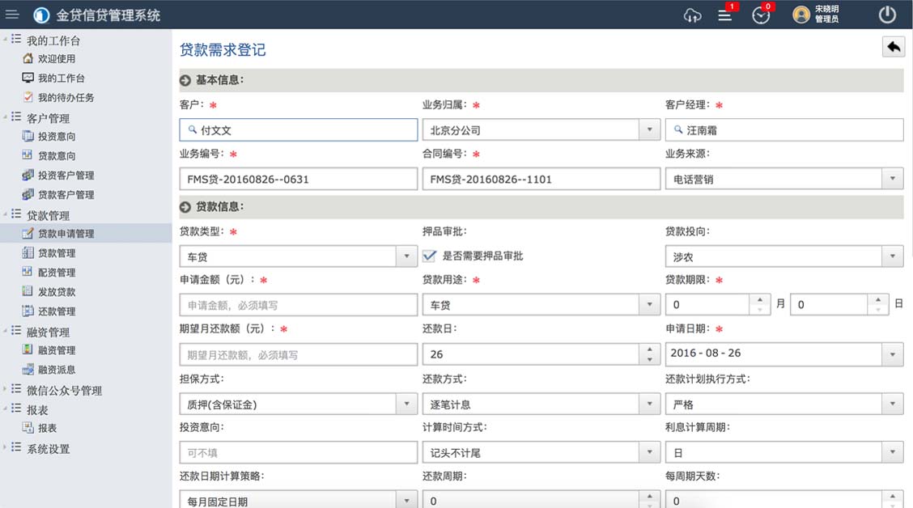The image size is (913, 508).
Task: Click the power logout icon
Action: [887, 15]
